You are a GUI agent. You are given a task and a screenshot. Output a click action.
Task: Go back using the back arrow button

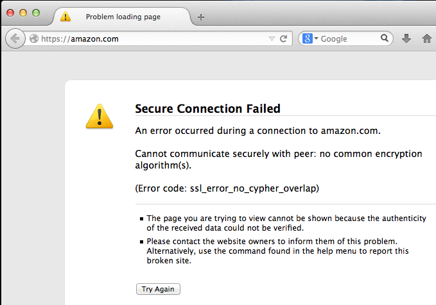click(15, 38)
